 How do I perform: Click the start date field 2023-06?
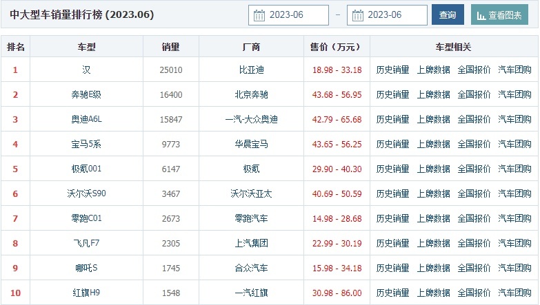coord(288,15)
